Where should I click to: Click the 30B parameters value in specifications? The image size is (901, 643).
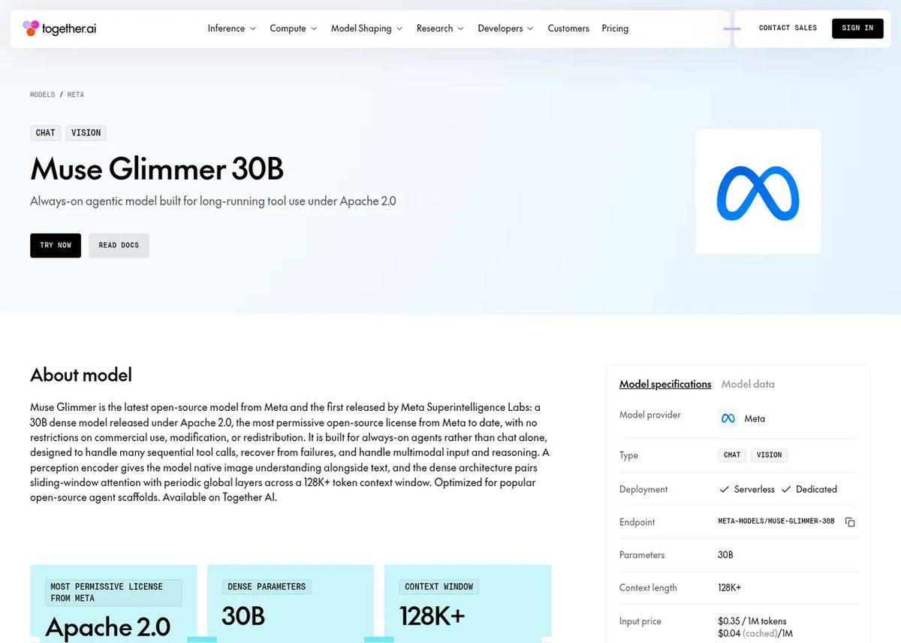coord(725,555)
